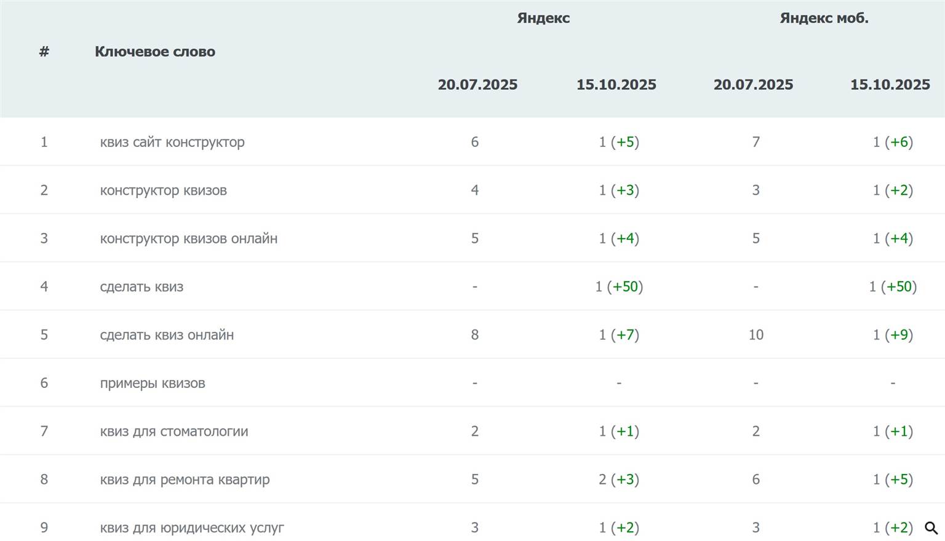Click the Яндекс моб. column group header
The width and height of the screenshot is (945, 541).
(x=824, y=18)
